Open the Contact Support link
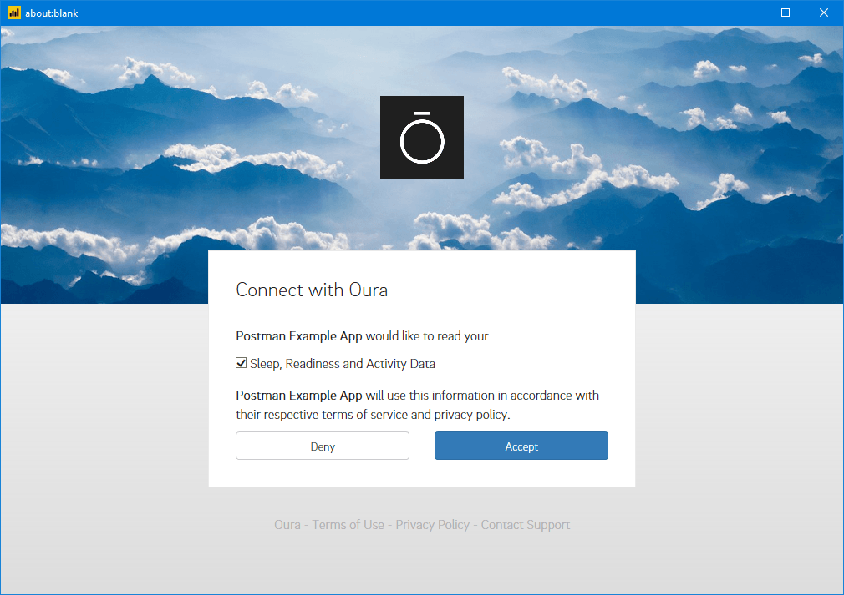The image size is (844, 595). click(x=526, y=525)
